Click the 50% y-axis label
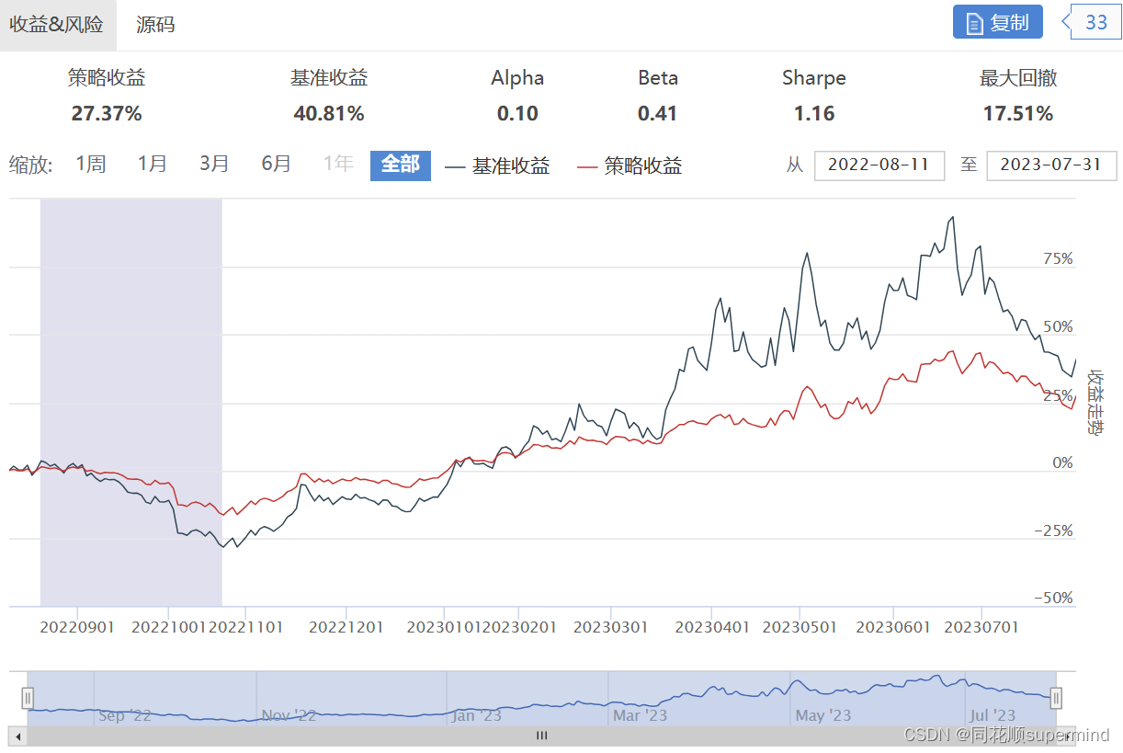The height and width of the screenshot is (753, 1123). (1058, 327)
